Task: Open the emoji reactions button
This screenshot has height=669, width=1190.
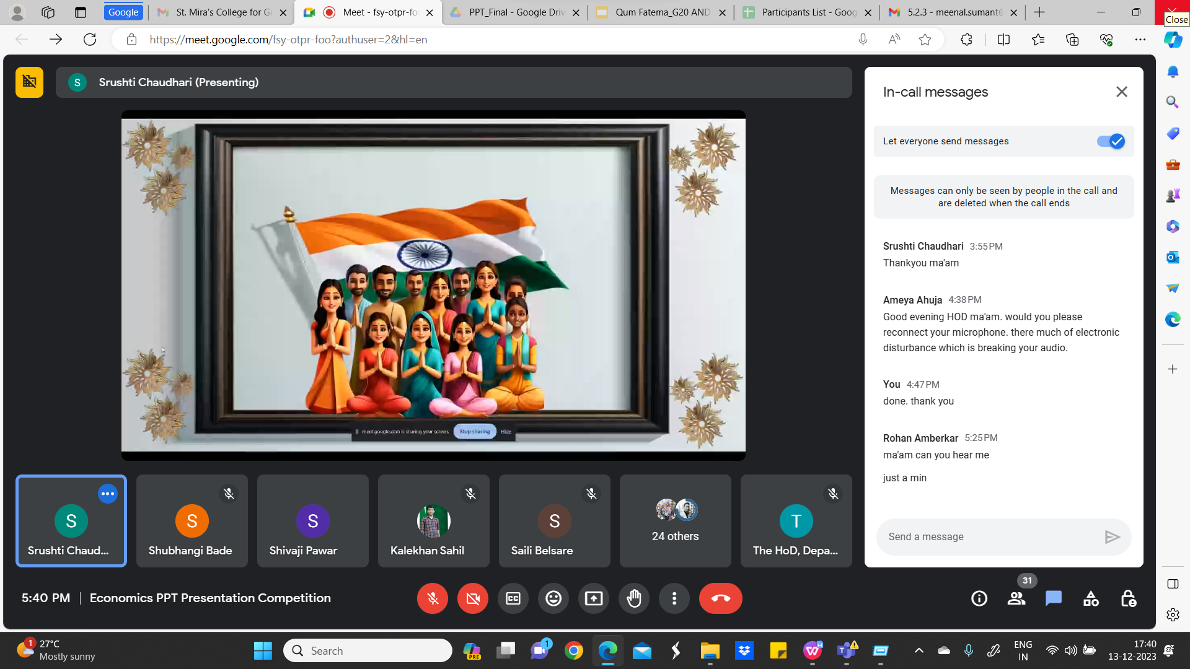Action: pyautogui.click(x=553, y=598)
